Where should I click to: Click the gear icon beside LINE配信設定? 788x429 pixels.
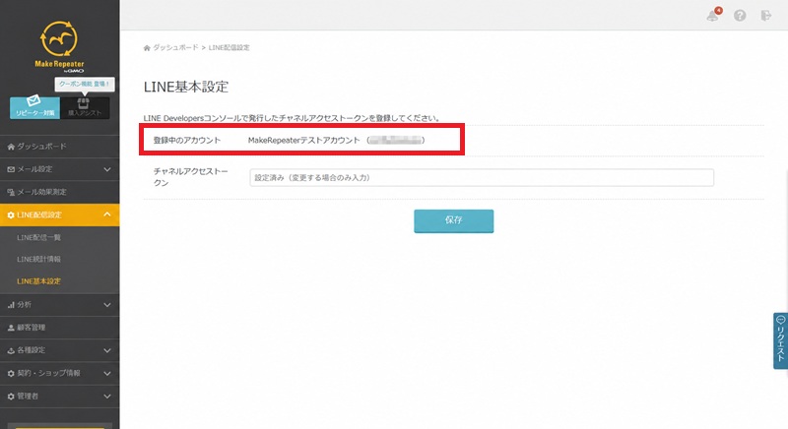point(11,214)
